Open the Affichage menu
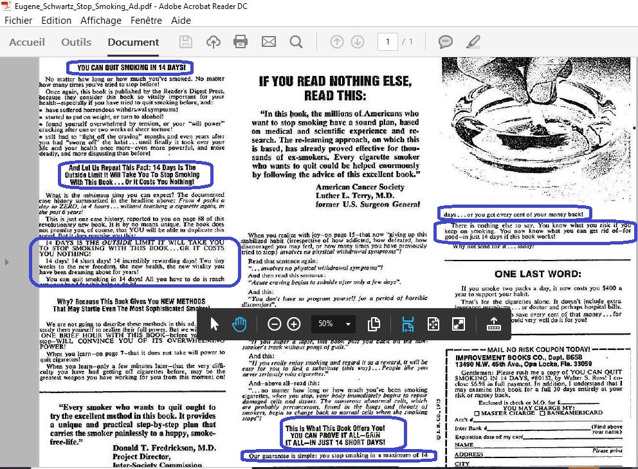 click(101, 20)
